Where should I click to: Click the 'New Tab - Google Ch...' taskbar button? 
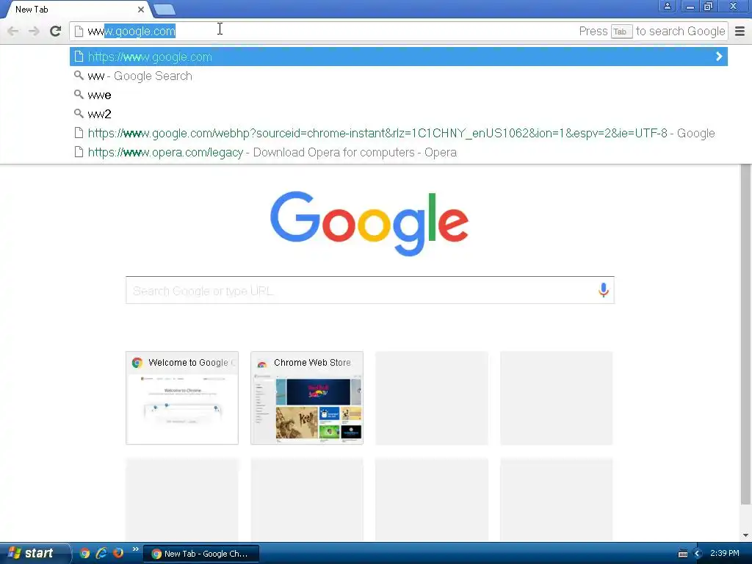click(201, 554)
